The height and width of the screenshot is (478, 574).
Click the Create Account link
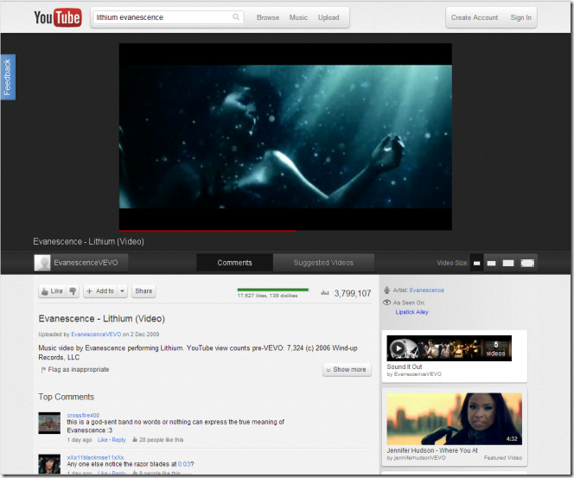click(475, 17)
